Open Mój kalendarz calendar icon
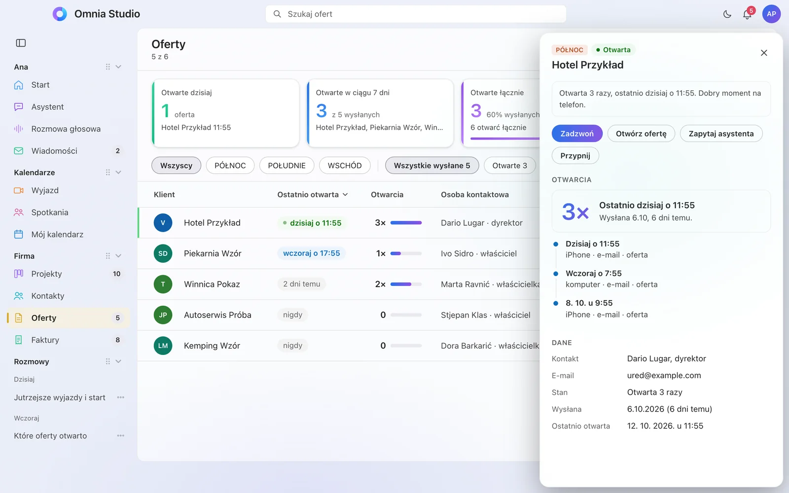 19,234
